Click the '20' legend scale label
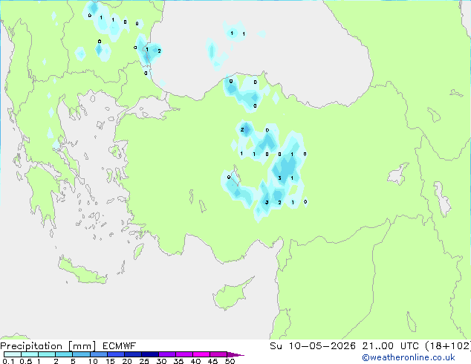Image resolution: width=471 pixels, height=364 pixels. [x=127, y=361]
